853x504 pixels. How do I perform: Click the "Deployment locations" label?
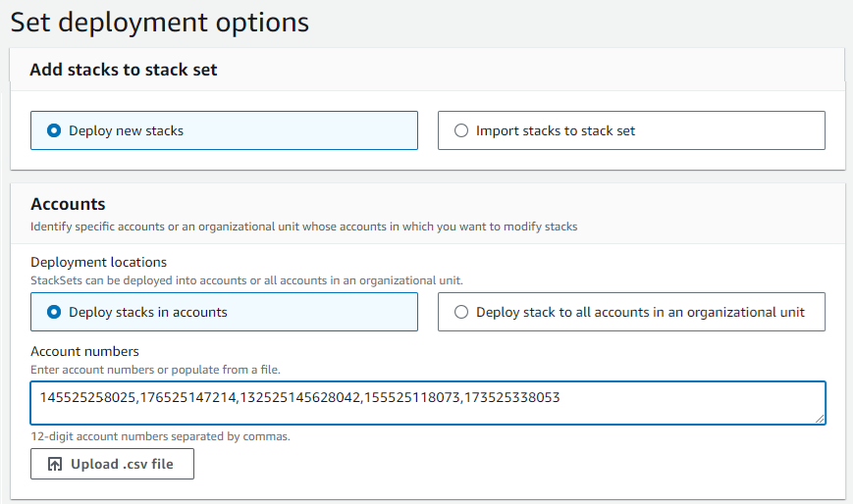click(98, 262)
